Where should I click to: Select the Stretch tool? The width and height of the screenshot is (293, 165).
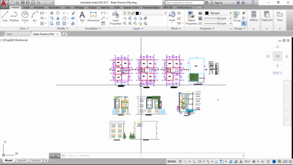pyautogui.click(x=52, y=23)
